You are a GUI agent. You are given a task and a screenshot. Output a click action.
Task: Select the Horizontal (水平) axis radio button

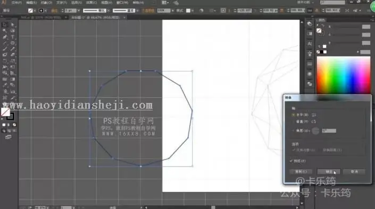tap(293, 115)
